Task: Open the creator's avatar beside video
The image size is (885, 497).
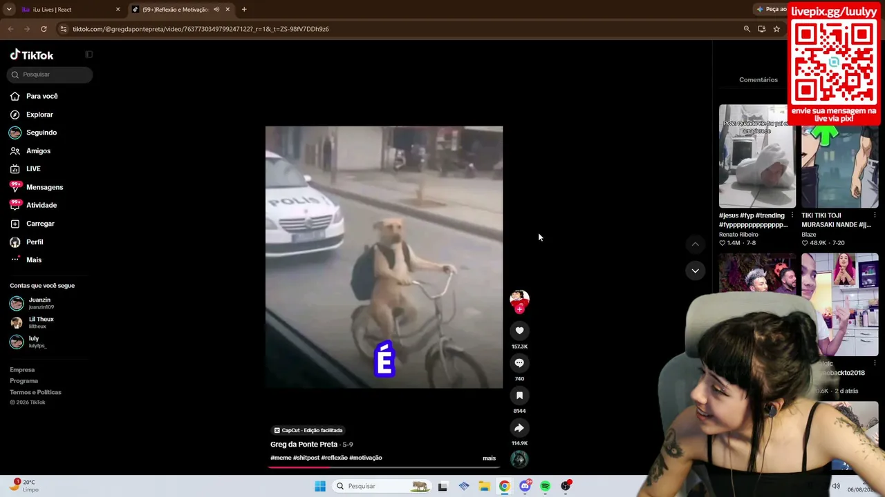Action: click(x=519, y=299)
